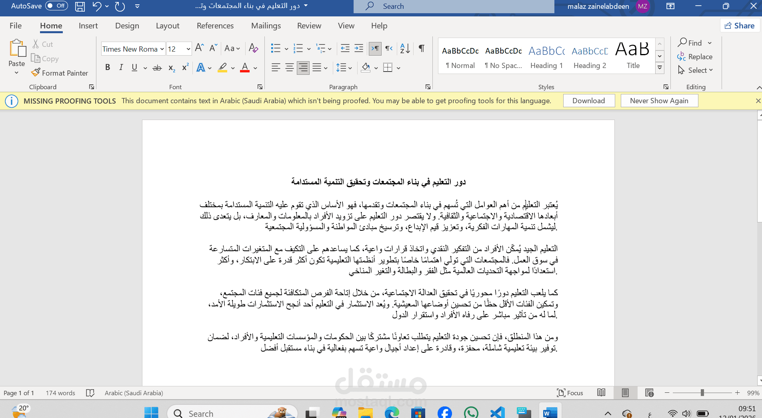Adjust the zoom slider handle
The image size is (762, 418).
[702, 393]
